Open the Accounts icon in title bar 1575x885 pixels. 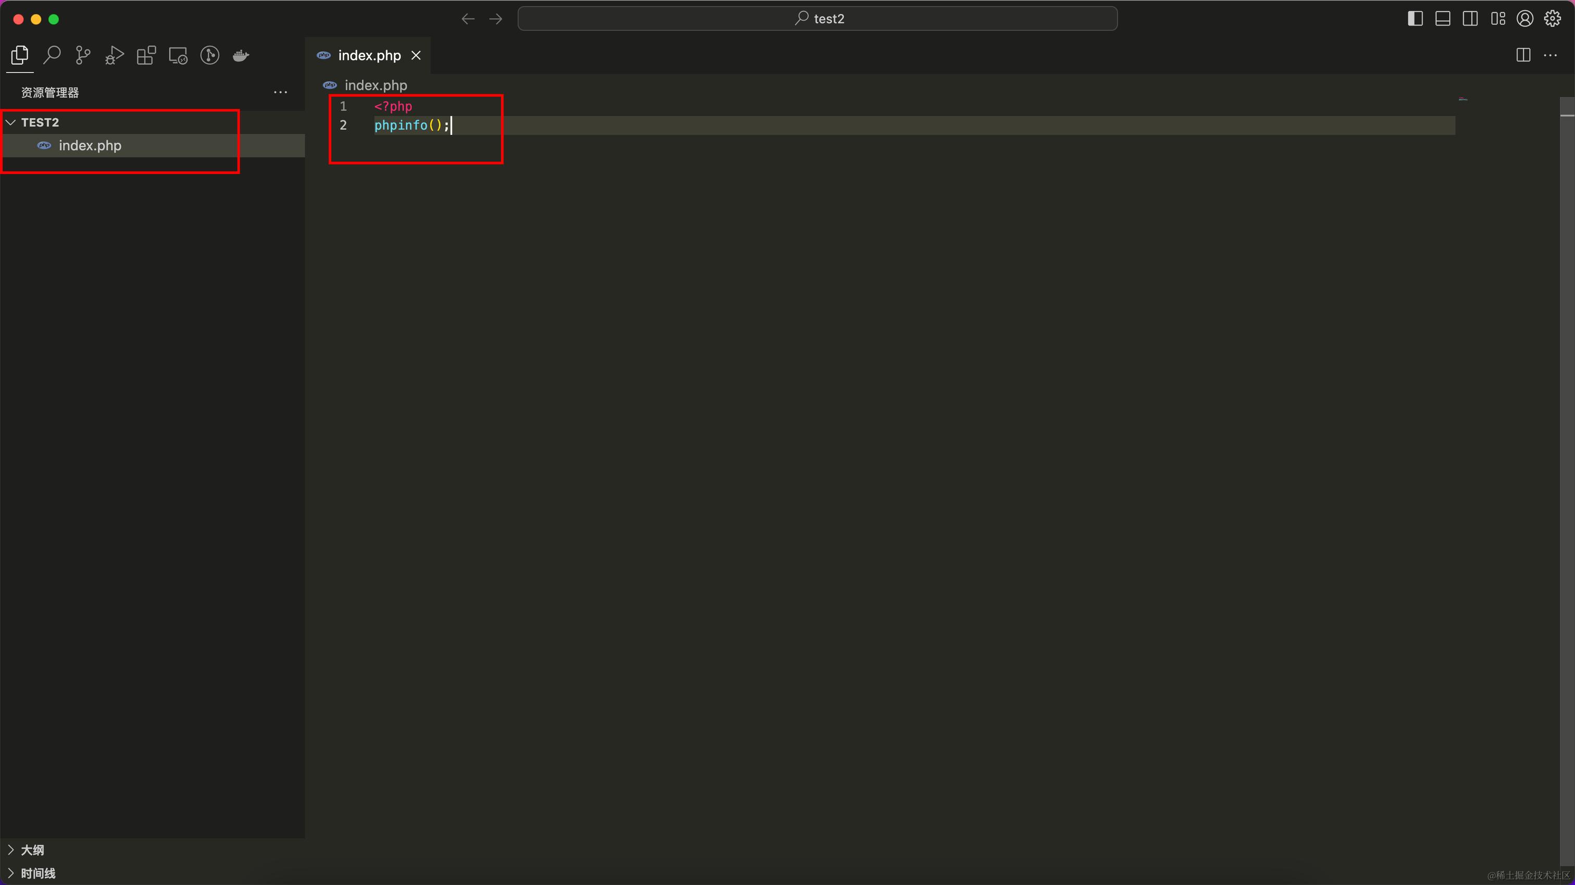pos(1524,19)
